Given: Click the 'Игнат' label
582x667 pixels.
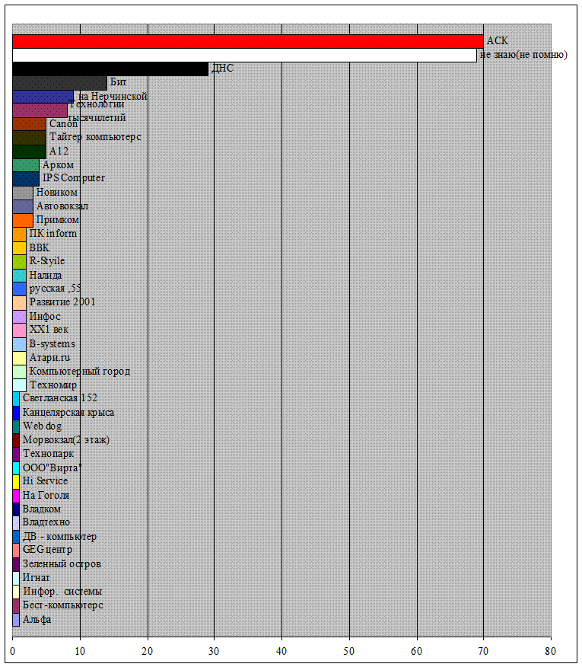Looking at the screenshot, I should (x=36, y=578).
